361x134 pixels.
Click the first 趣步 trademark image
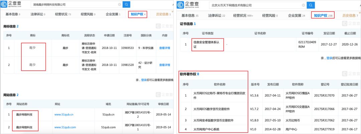(x=32, y=48)
